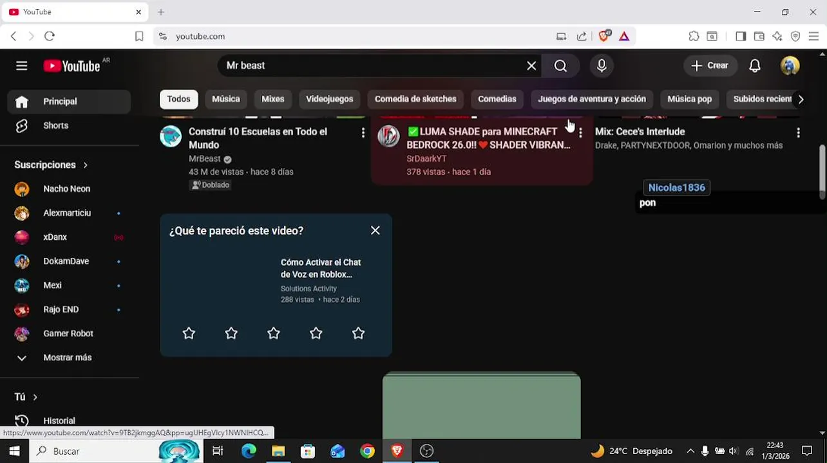The image size is (827, 463).
Task: Start voice search with microphone
Action: [602, 66]
